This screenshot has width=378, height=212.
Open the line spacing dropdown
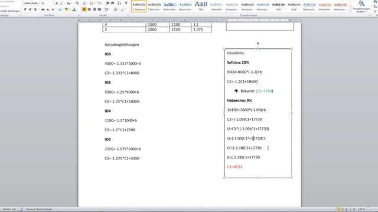[x=106, y=9]
